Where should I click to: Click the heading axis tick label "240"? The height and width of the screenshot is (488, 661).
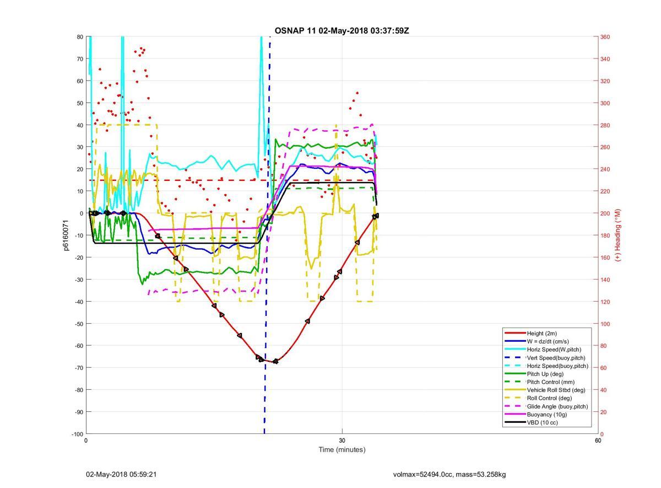605,169
